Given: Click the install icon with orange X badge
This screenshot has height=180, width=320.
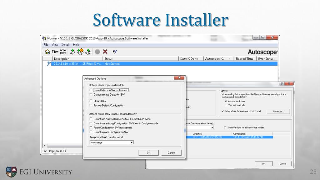Looking at the screenshot, I should (80, 52).
